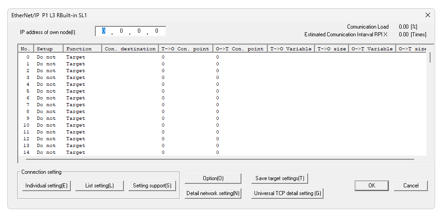Select connection row number 9

(x=222, y=118)
